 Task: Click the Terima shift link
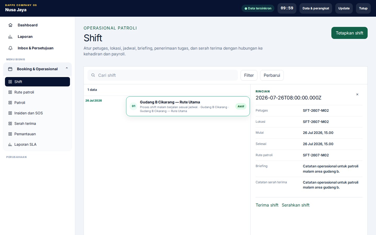pos(267,205)
